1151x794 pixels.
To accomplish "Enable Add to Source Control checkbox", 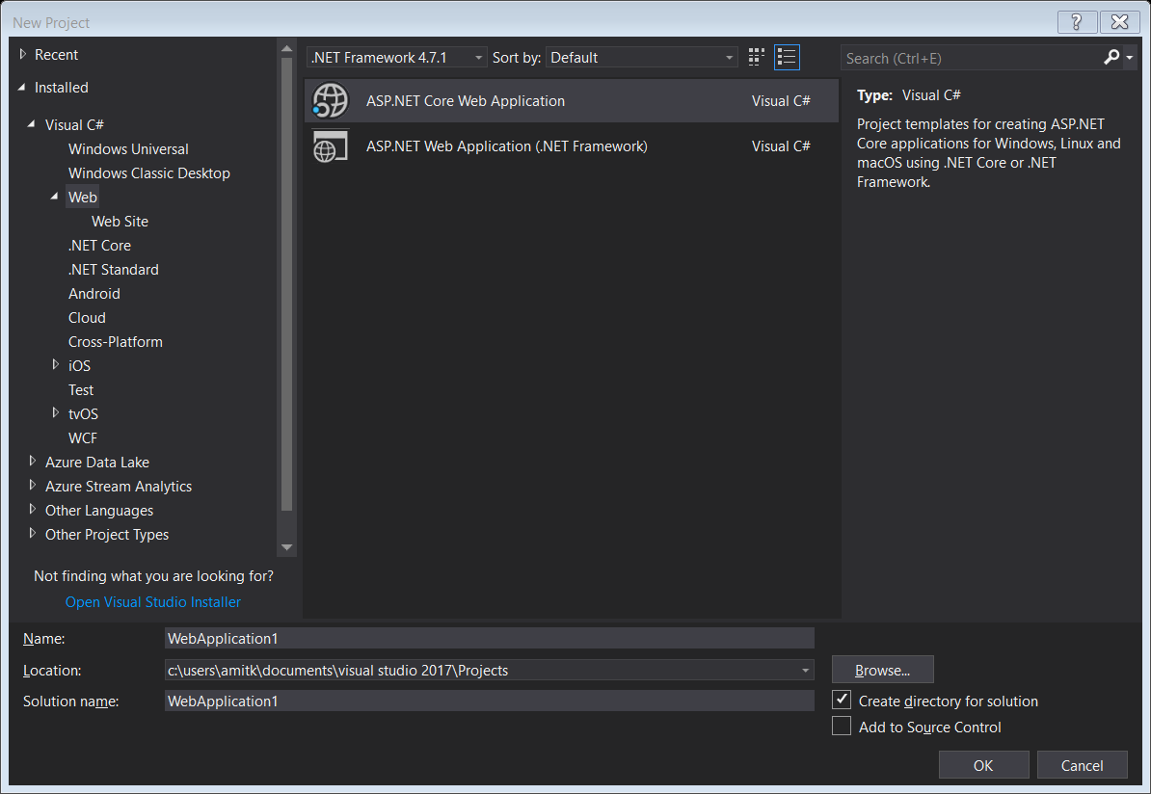I will tap(842, 727).
